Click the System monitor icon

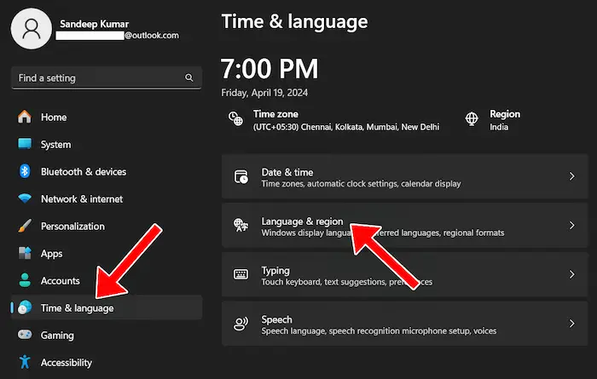(25, 144)
